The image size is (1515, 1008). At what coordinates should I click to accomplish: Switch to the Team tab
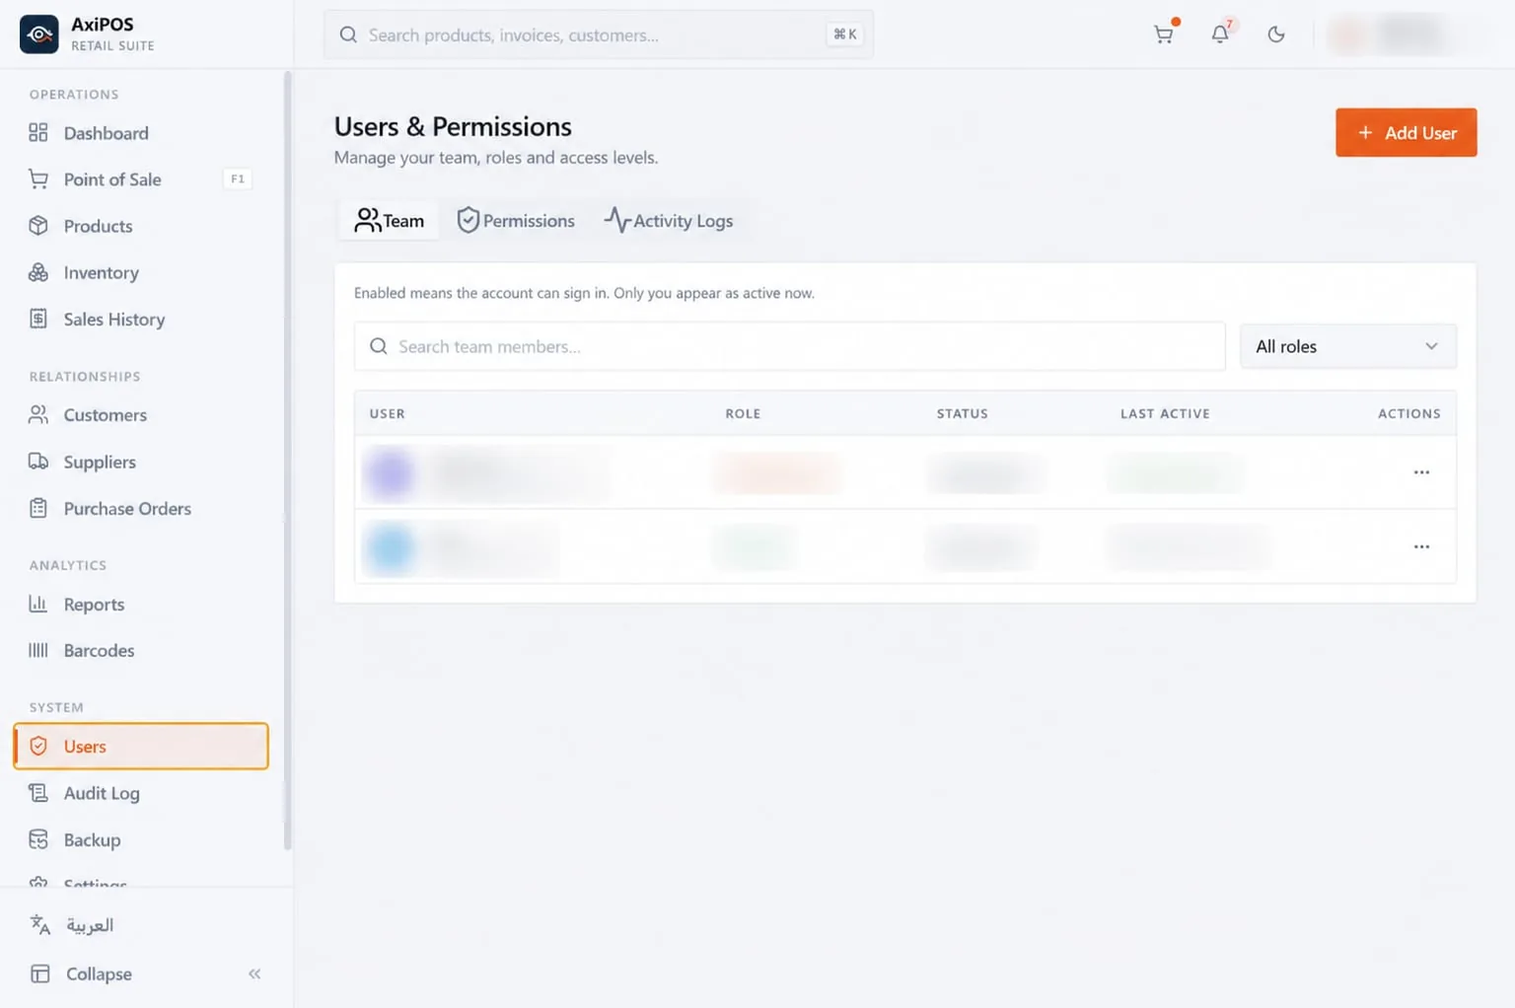(x=390, y=221)
